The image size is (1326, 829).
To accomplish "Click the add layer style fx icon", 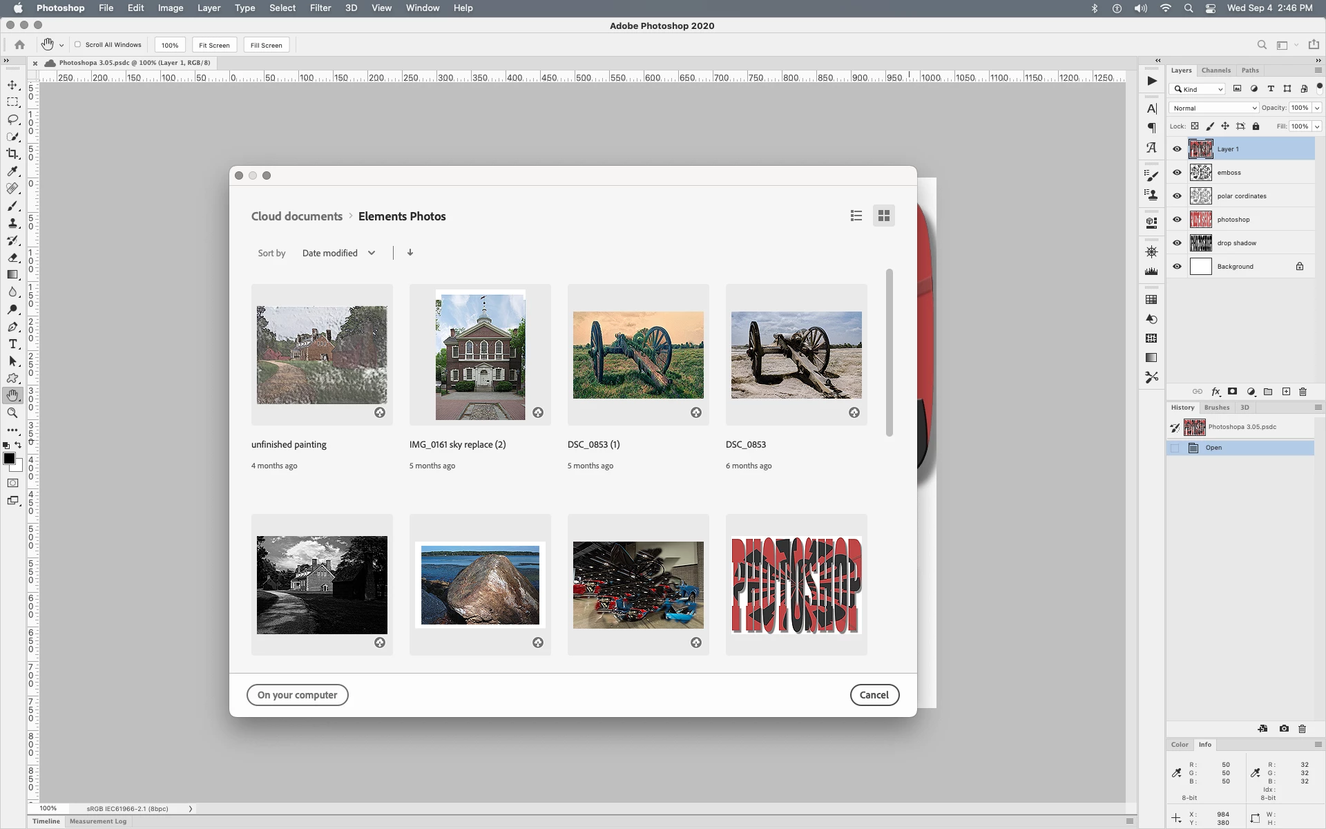I will tap(1215, 392).
